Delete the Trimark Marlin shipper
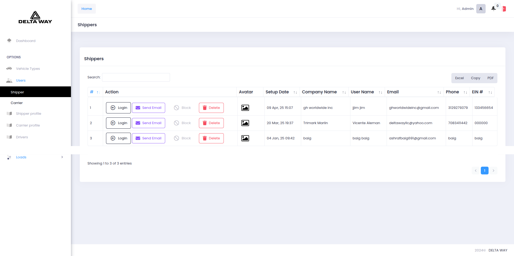This screenshot has height=256, width=514. coord(211,123)
